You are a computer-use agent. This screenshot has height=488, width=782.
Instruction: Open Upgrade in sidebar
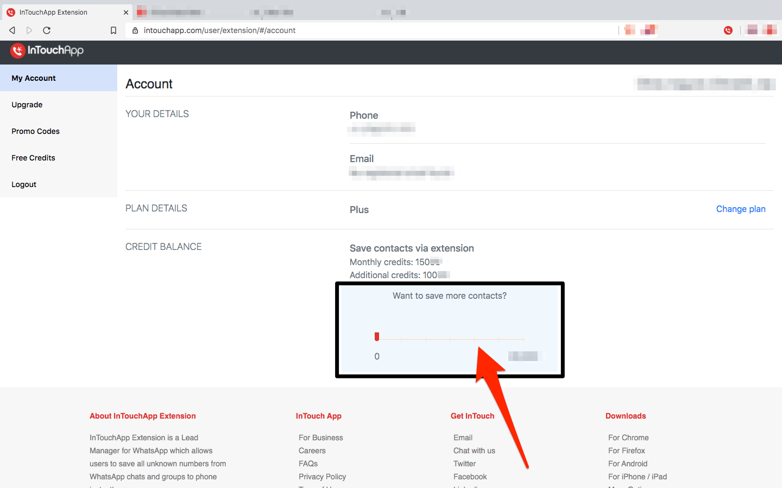pos(59,105)
